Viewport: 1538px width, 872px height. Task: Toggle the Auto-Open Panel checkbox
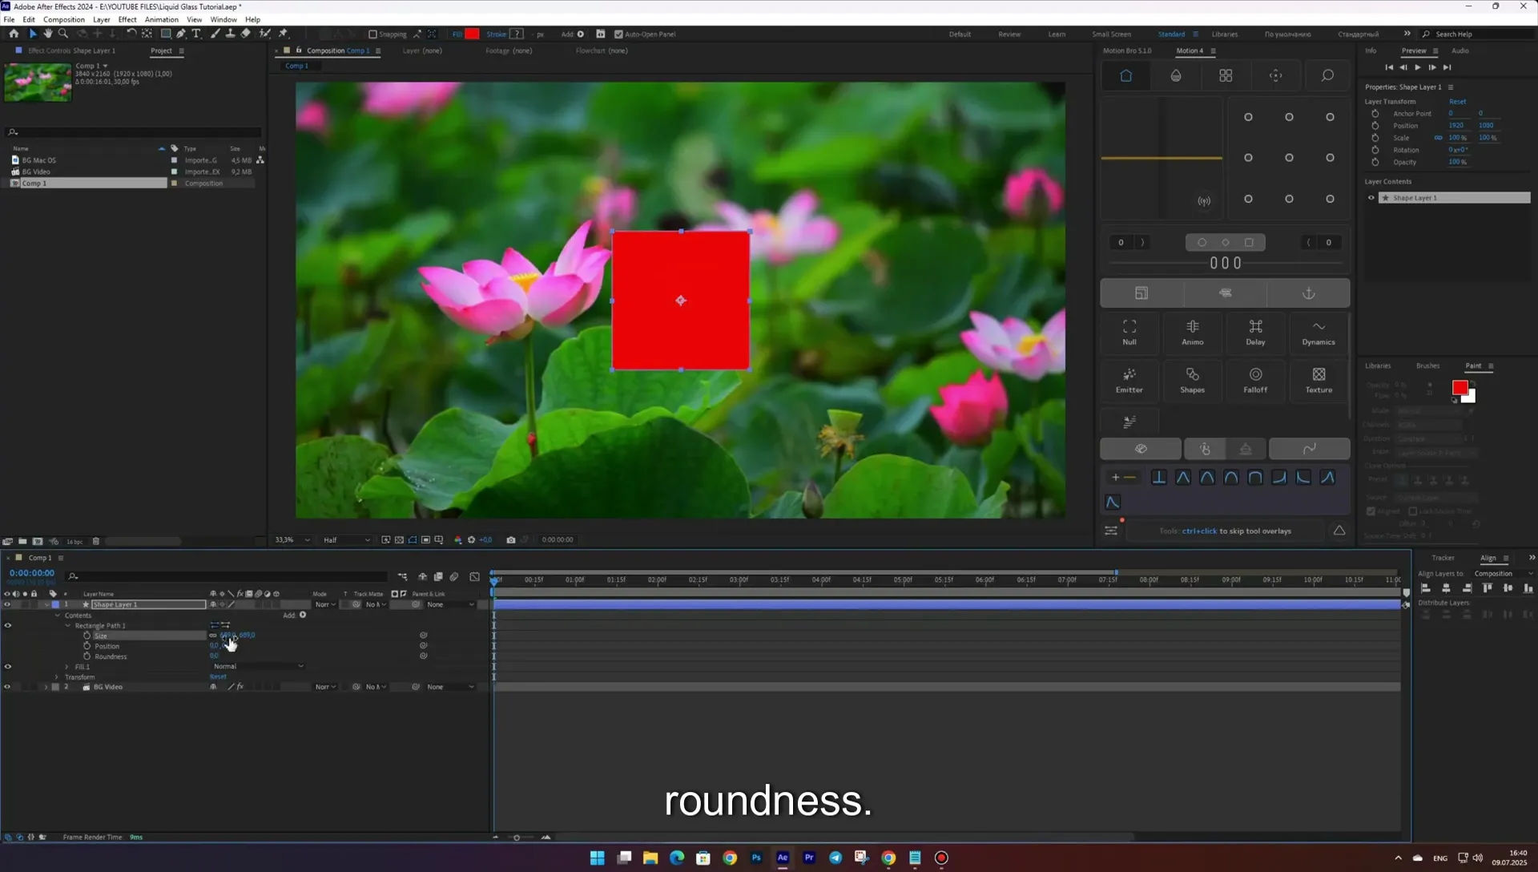[618, 34]
